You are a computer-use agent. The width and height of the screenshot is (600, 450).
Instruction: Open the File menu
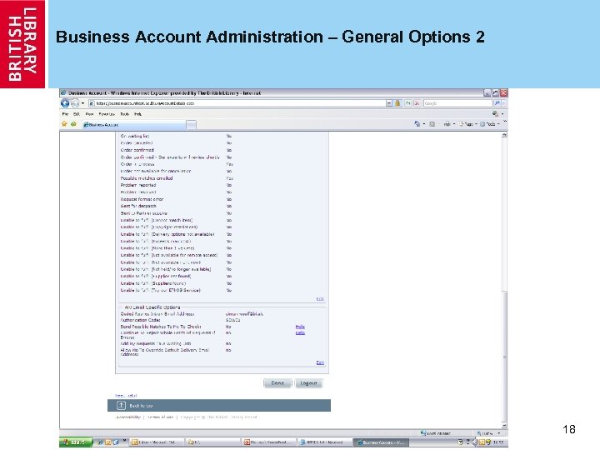[x=65, y=114]
